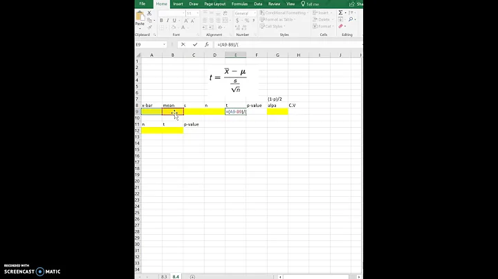Click the Decrease Indent icon

(x=205, y=28)
